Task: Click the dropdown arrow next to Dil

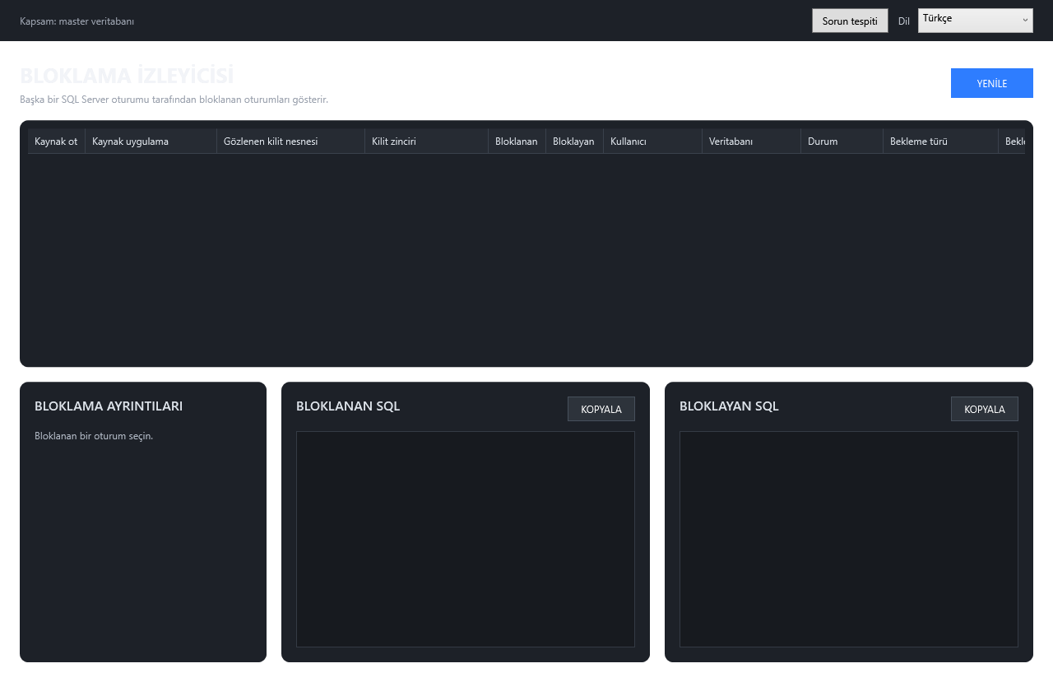Action: 1025,21
